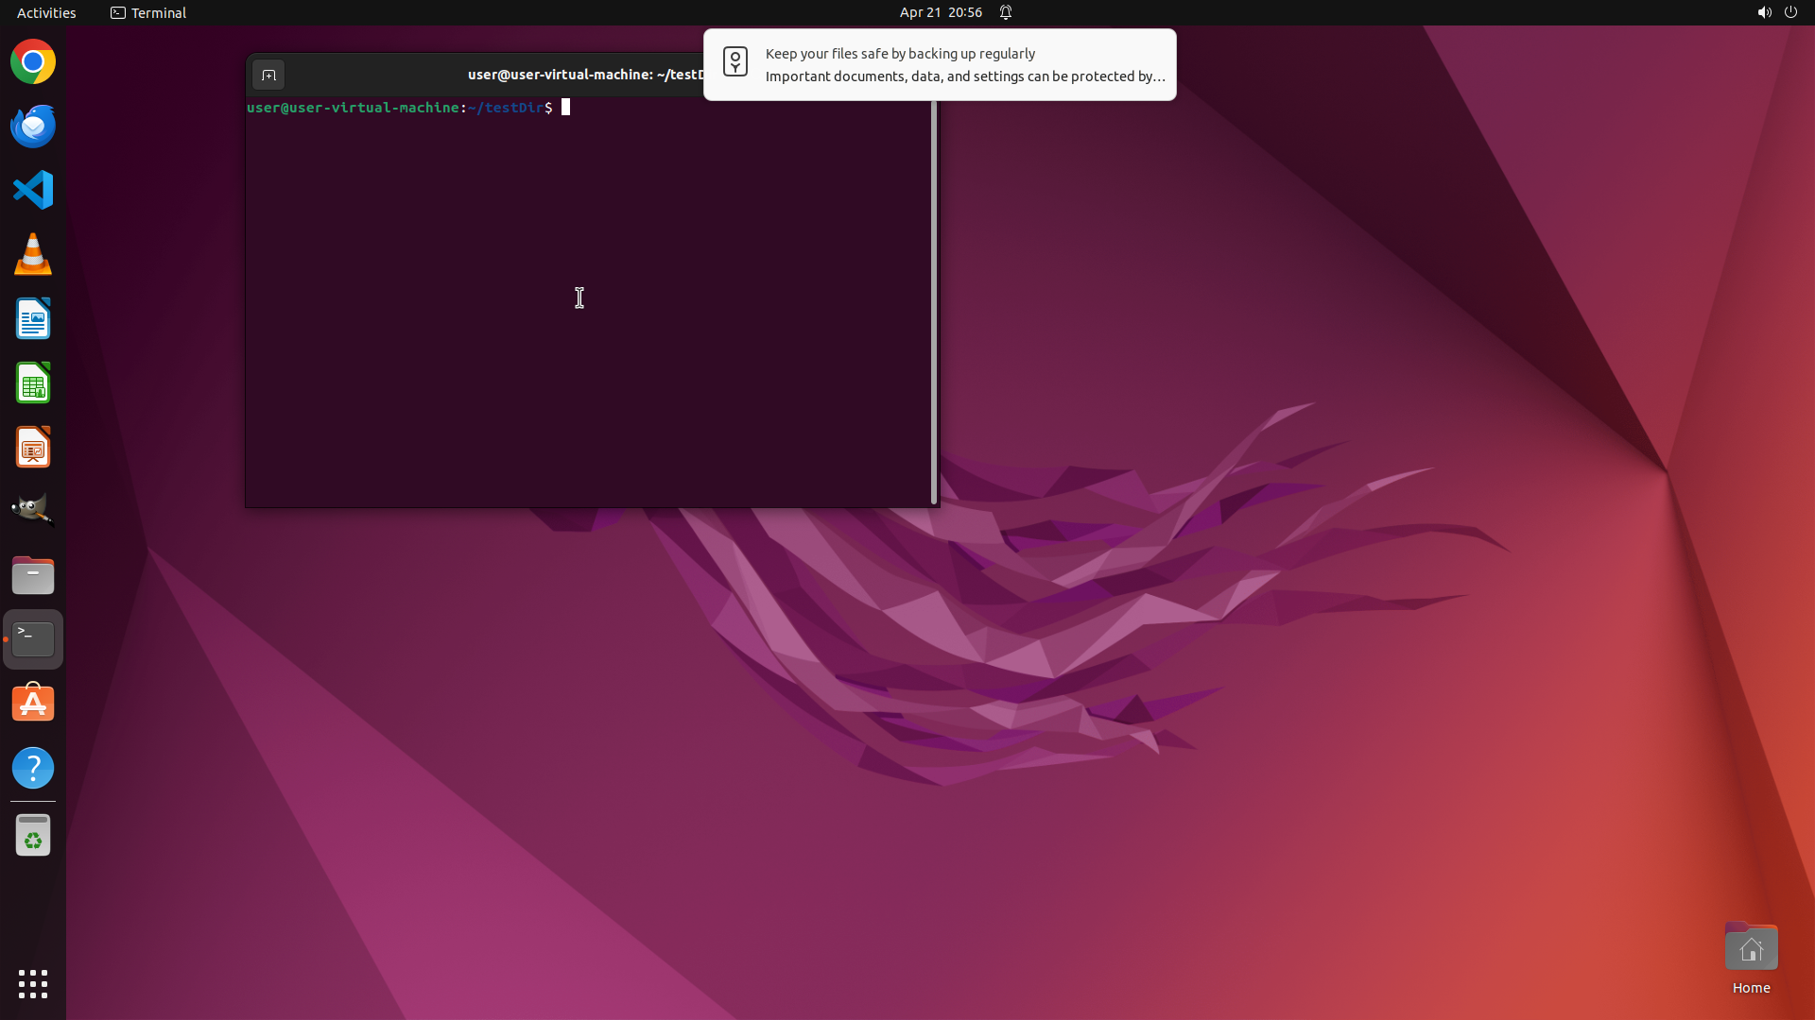Open Thunderbird mail client

(x=33, y=127)
